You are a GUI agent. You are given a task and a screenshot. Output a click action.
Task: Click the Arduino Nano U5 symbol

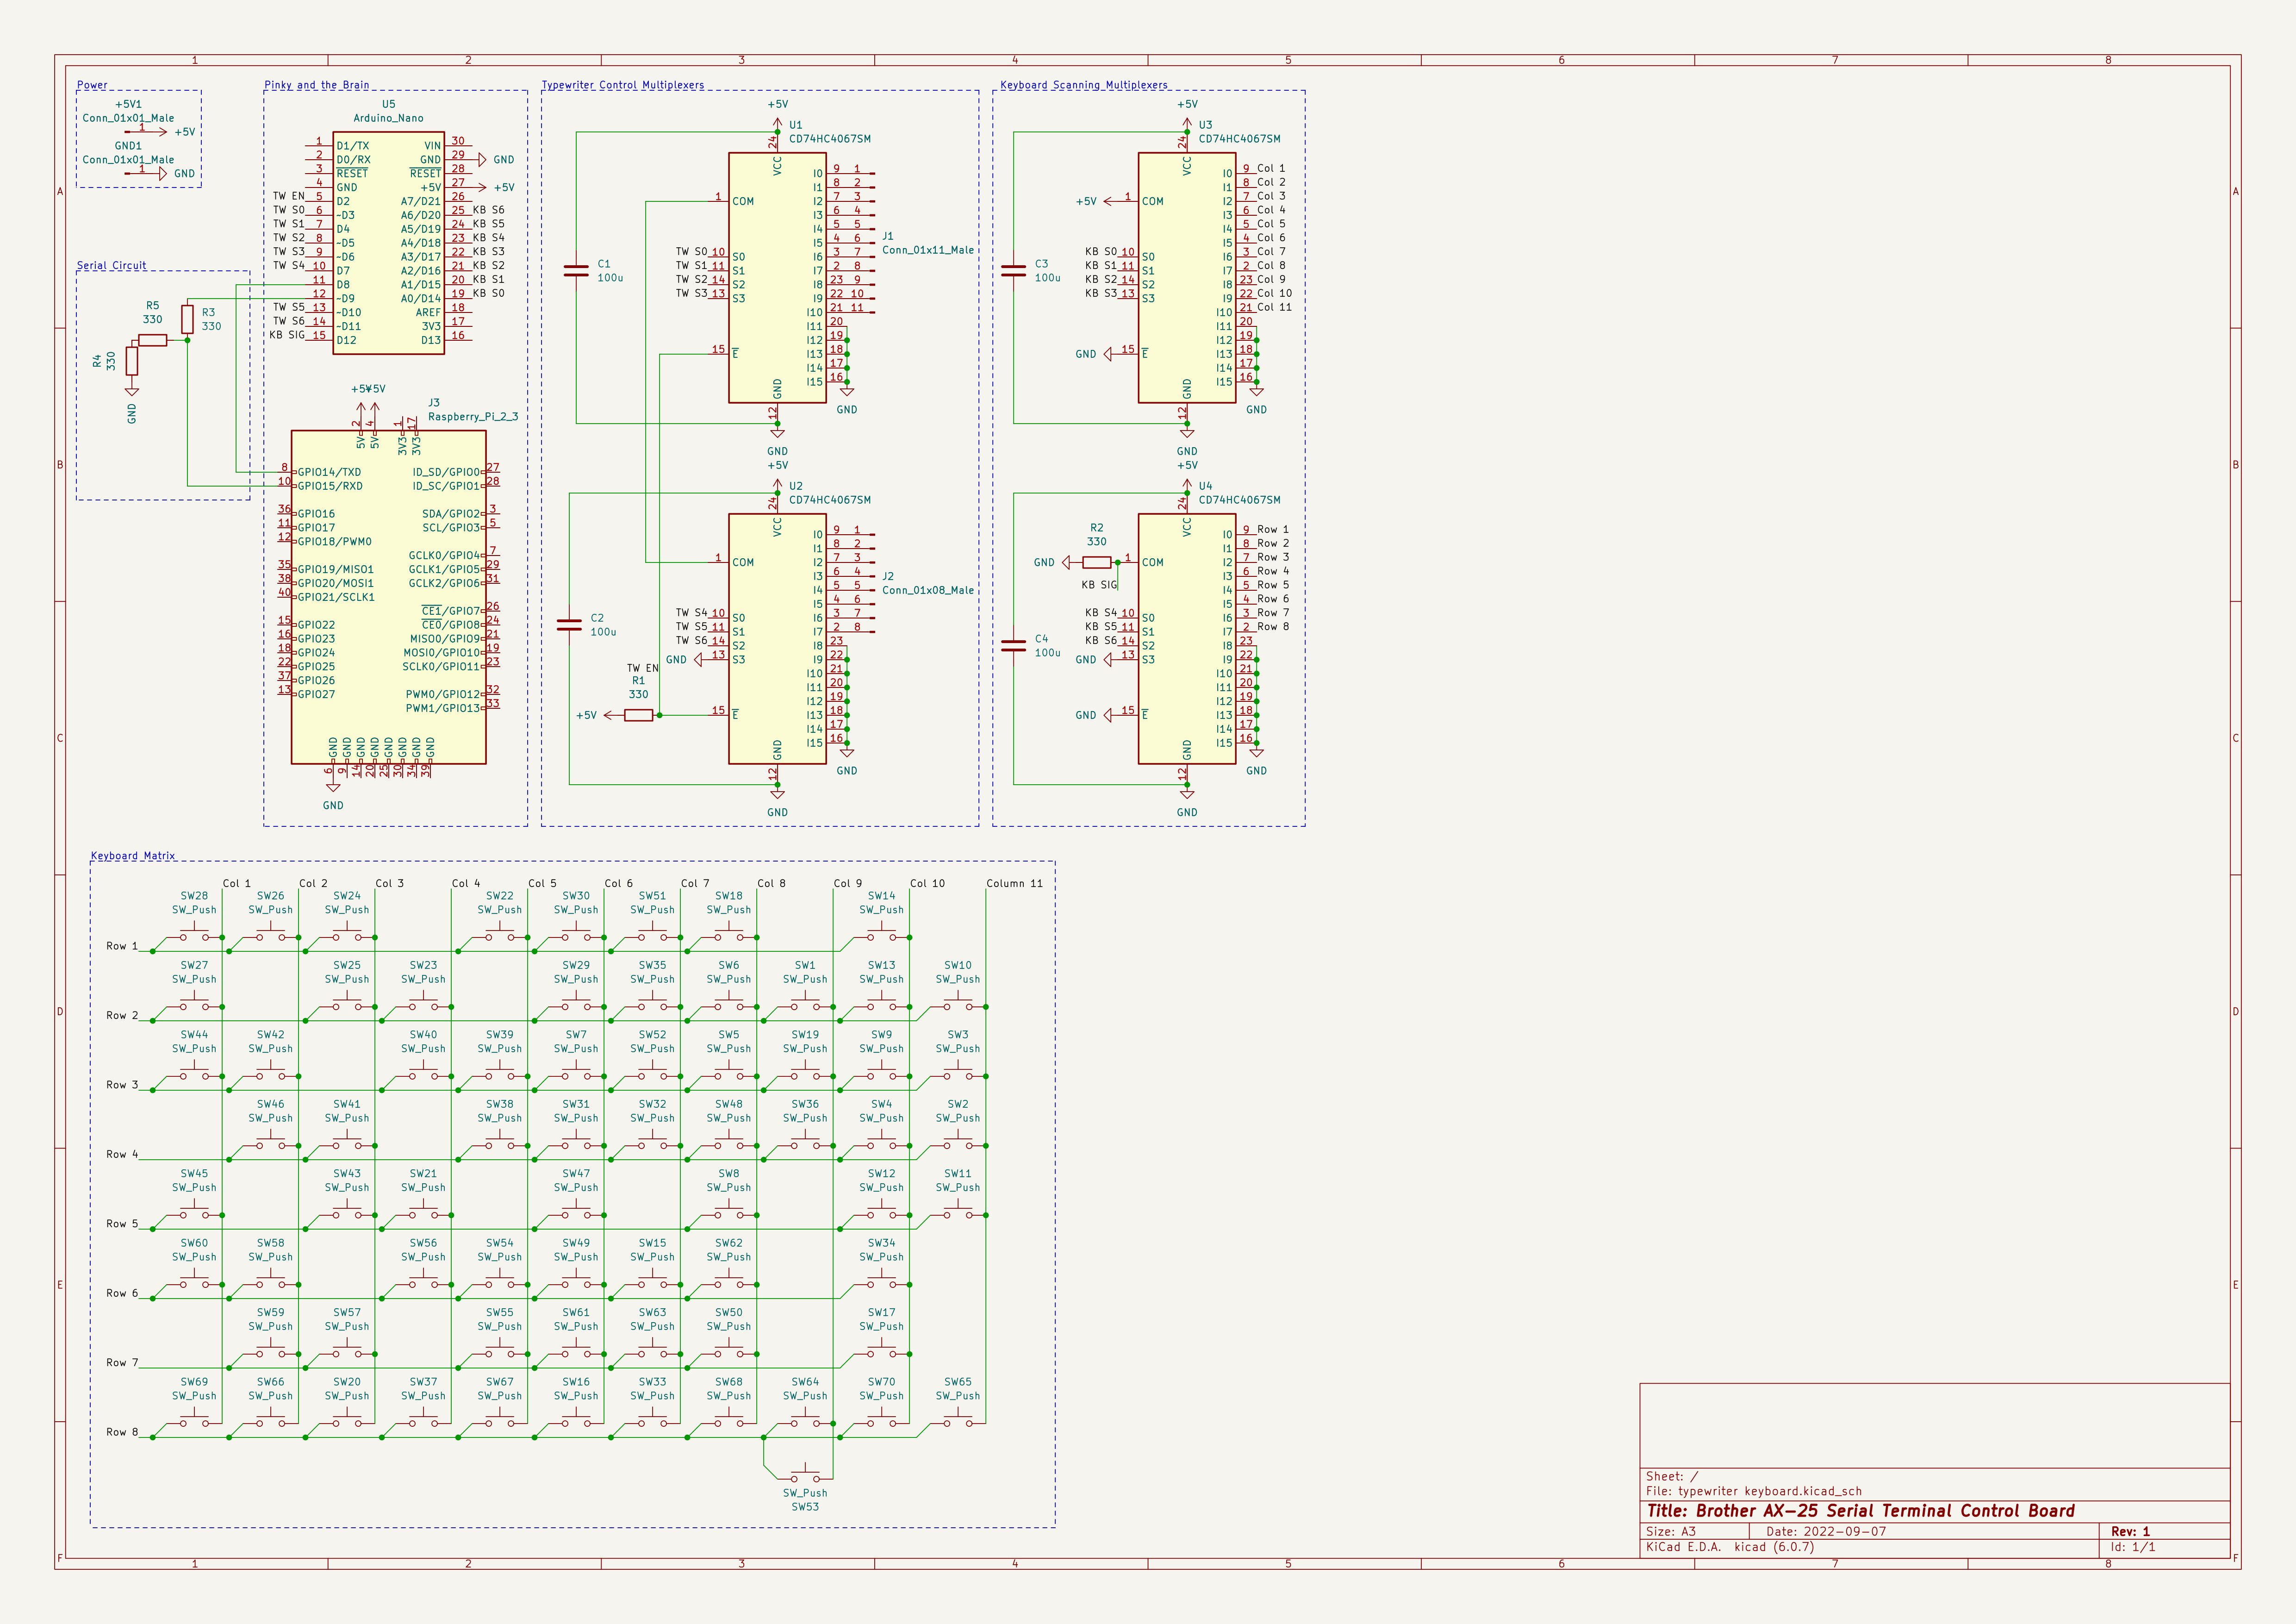388,243
